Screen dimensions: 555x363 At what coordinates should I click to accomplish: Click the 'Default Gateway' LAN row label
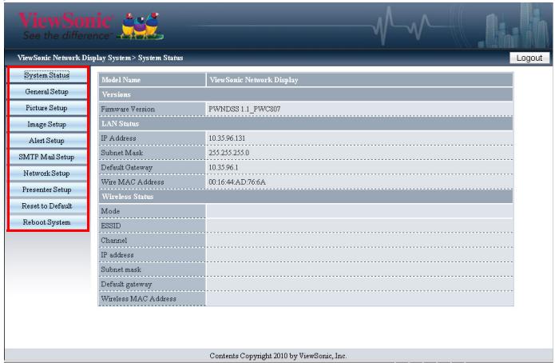coord(126,167)
